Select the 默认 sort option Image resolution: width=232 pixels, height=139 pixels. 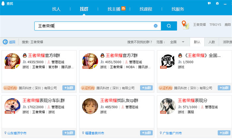pos(197,42)
